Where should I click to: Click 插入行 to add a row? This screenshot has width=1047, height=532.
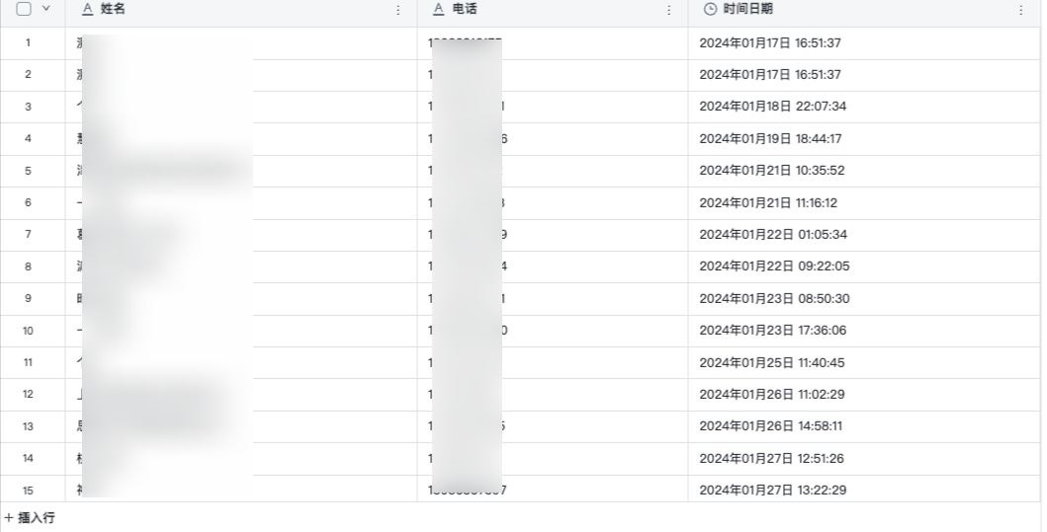30,517
